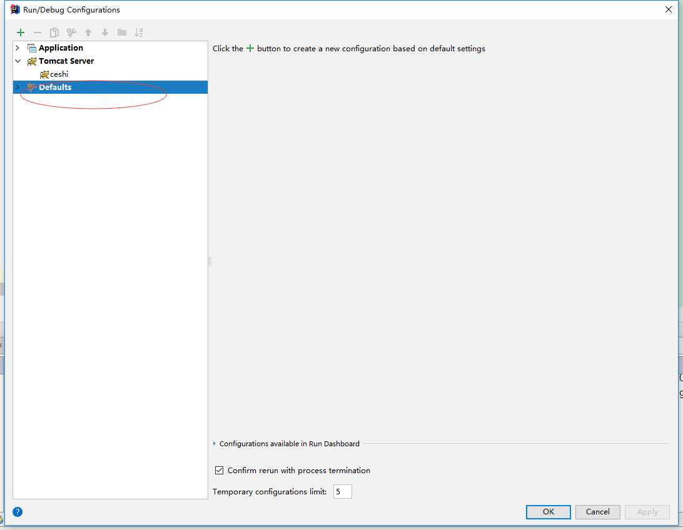
Task: Click the OK button
Action: 549,512
